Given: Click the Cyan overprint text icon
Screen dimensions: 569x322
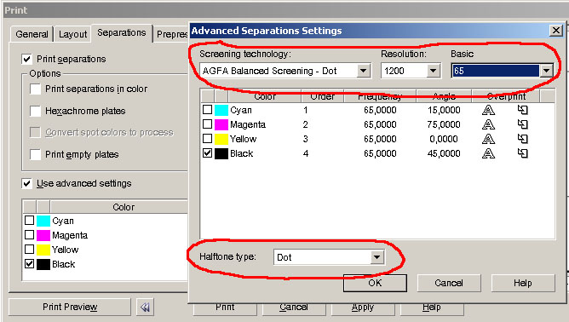Looking at the screenshot, I should click(488, 110).
